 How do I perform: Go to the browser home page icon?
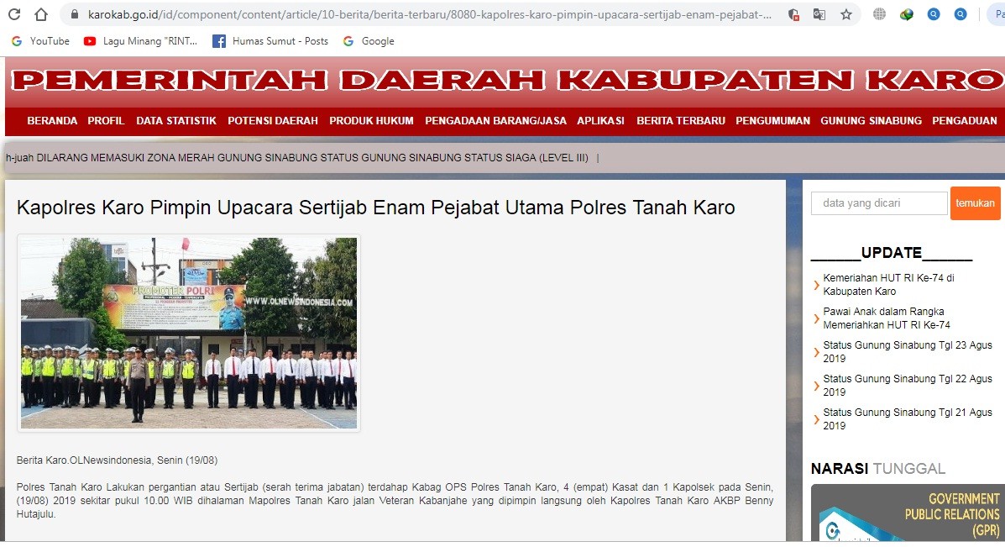pos(40,14)
